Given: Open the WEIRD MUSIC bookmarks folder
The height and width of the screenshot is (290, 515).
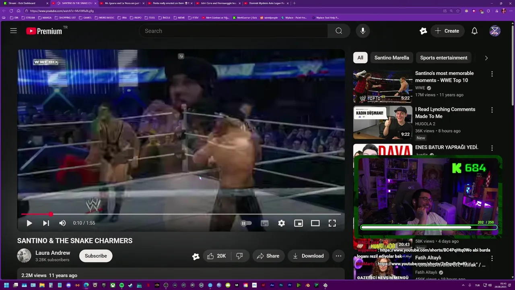Looking at the screenshot, I should tap(105, 18).
